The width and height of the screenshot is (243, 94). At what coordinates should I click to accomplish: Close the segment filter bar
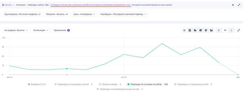(233, 5)
